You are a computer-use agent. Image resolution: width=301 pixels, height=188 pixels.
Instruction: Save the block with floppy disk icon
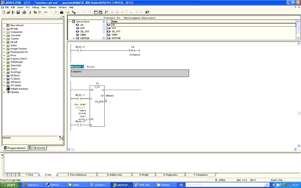point(18,12)
